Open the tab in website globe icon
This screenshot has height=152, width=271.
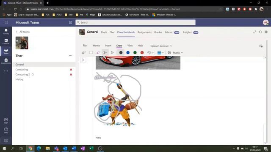pos(266,32)
